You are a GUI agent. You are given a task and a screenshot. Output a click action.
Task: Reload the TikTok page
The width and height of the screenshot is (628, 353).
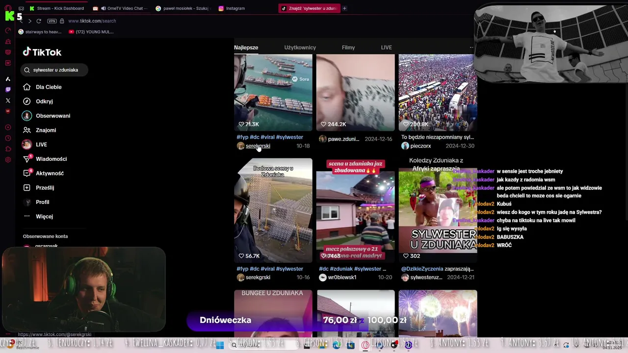pos(39,21)
